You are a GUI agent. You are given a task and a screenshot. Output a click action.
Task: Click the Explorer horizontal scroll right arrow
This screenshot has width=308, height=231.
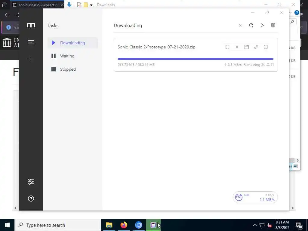pyautogui.click(x=297, y=161)
